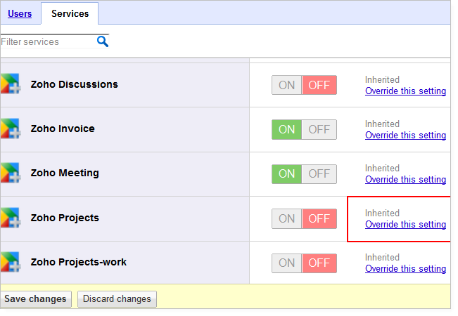Viewport: 458px width, 316px height.
Task: Turn ON Zoho Projects-work service
Action: 286,263
